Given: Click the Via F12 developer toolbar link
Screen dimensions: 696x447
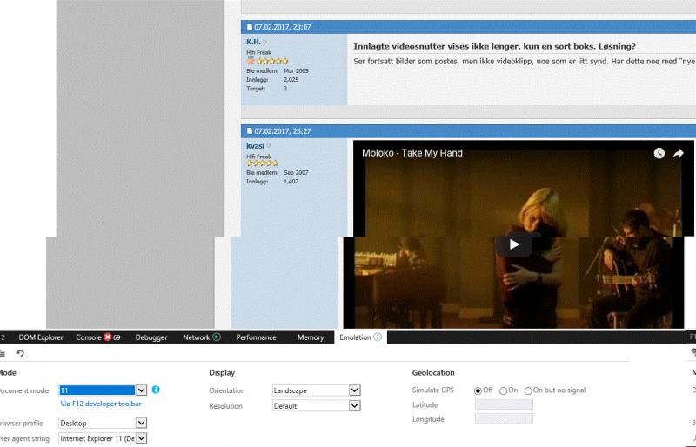Looking at the screenshot, I should click(101, 404).
